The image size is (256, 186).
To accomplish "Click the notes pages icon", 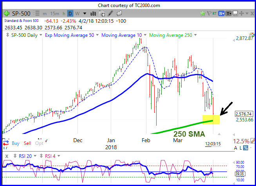I will click(x=119, y=13).
